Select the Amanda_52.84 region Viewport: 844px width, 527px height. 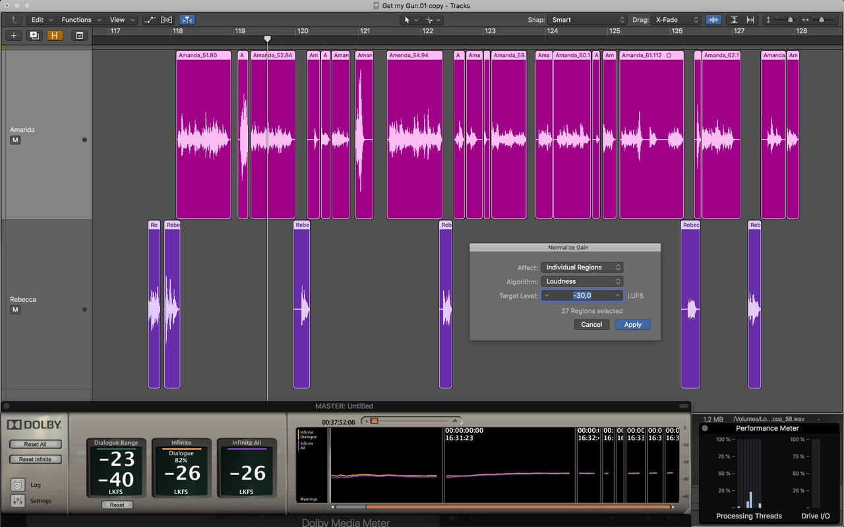point(273,134)
